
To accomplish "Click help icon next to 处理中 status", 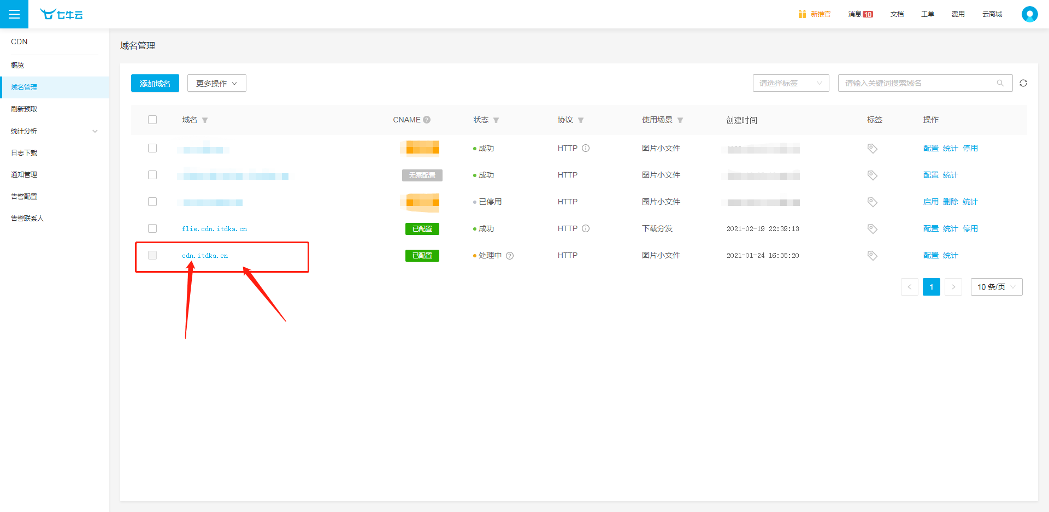I will click(510, 256).
